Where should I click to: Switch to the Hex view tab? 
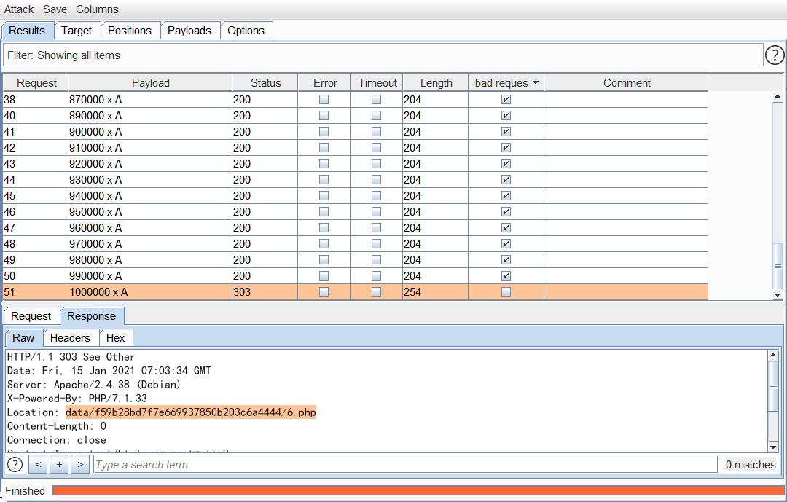[115, 338]
